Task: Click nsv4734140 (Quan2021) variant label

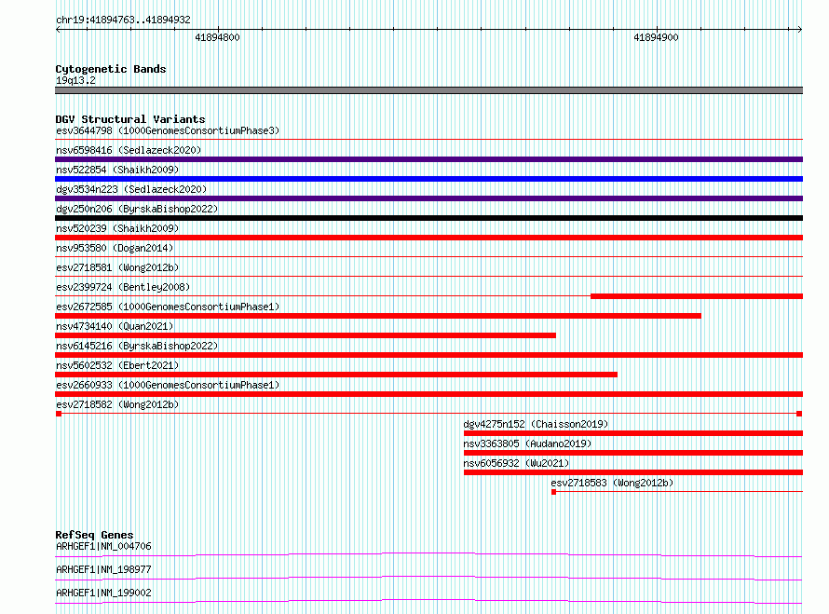Action: [115, 326]
